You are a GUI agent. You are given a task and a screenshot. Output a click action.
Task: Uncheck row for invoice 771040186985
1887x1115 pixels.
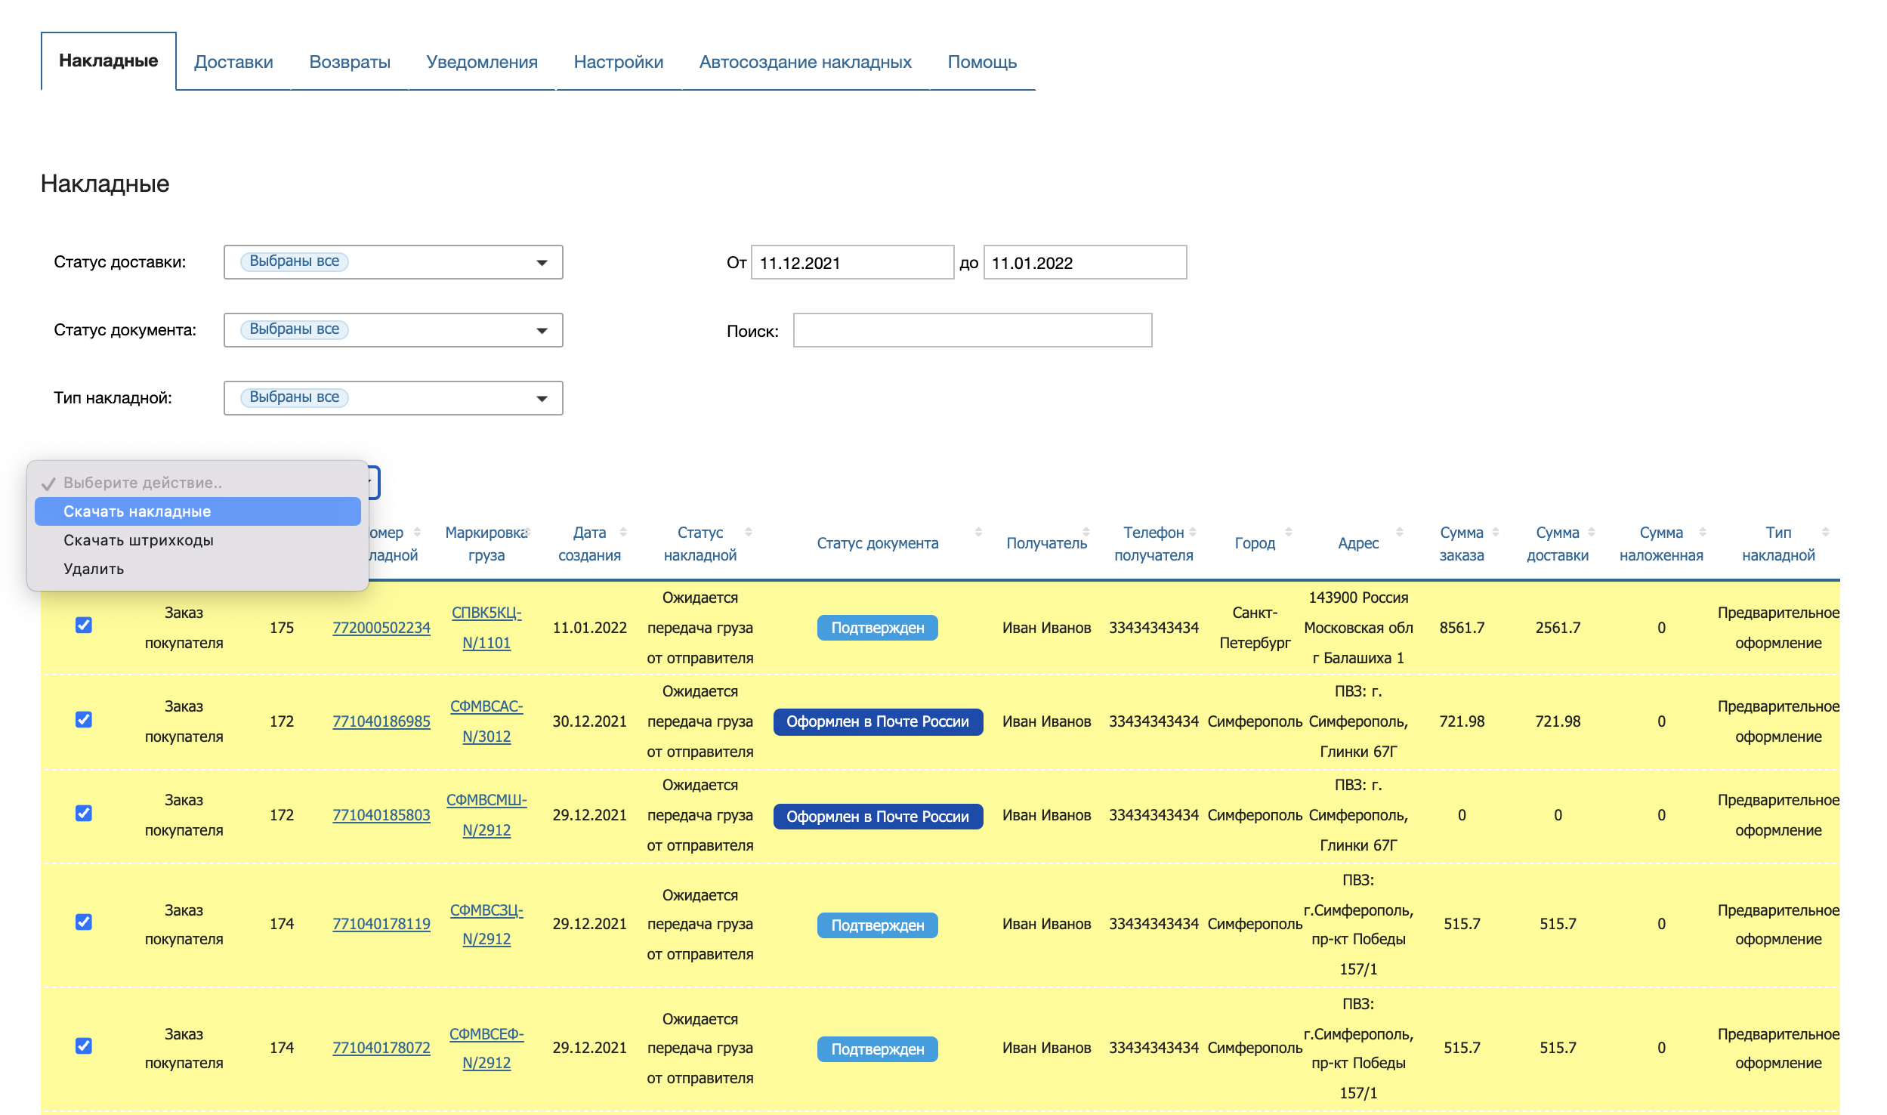(x=84, y=719)
